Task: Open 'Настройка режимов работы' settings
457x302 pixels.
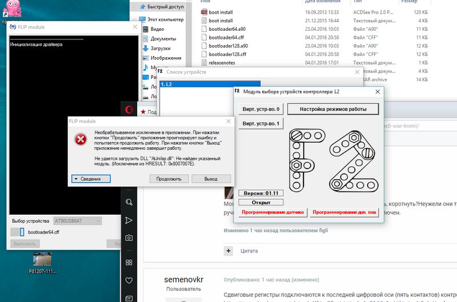Action: [333, 109]
